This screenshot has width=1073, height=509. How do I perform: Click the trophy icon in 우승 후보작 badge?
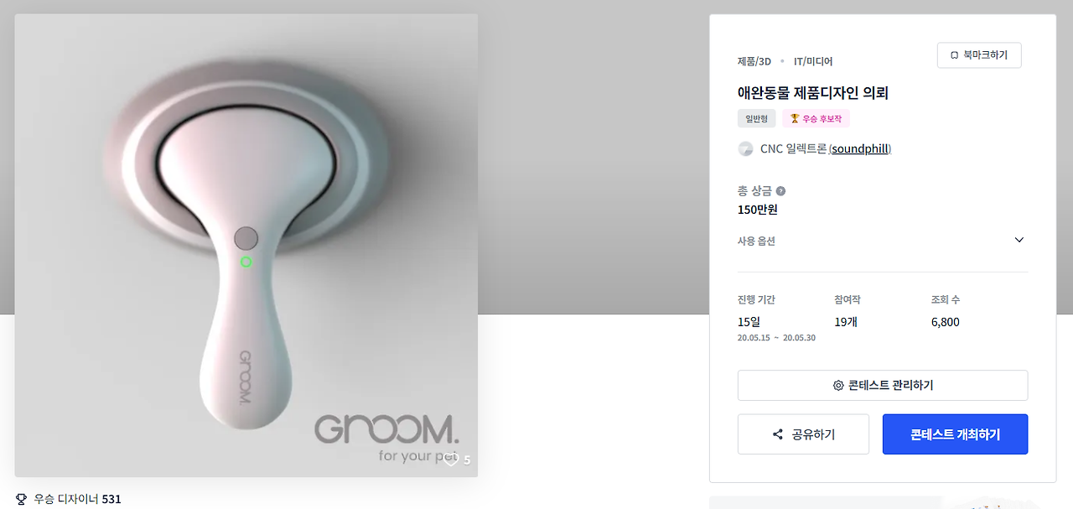click(x=795, y=119)
